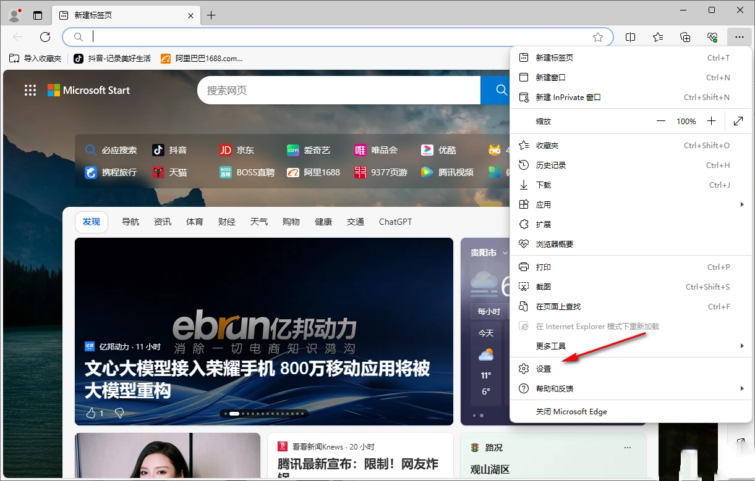Open 下载 from the menu
Image resolution: width=755 pixels, height=481 pixels.
coord(631,185)
